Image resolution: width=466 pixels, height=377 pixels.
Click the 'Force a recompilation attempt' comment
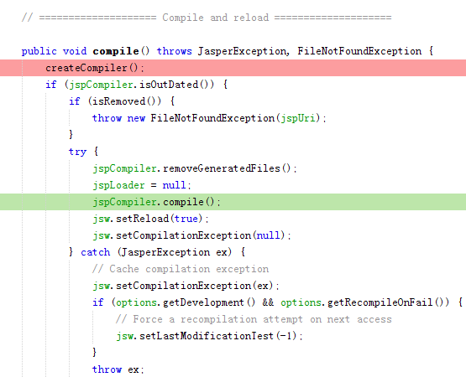click(254, 319)
